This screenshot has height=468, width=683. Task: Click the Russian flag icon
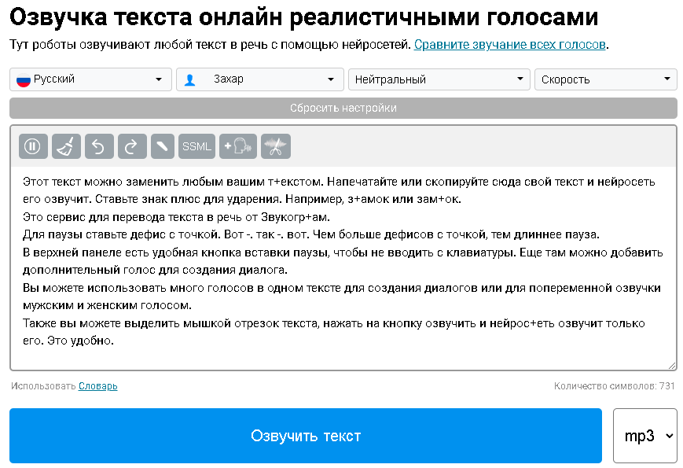tap(22, 79)
